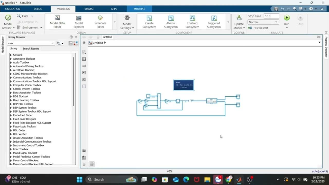Select the untitled canvas tab
Screen dimensions: 329x185
click(x=107, y=37)
